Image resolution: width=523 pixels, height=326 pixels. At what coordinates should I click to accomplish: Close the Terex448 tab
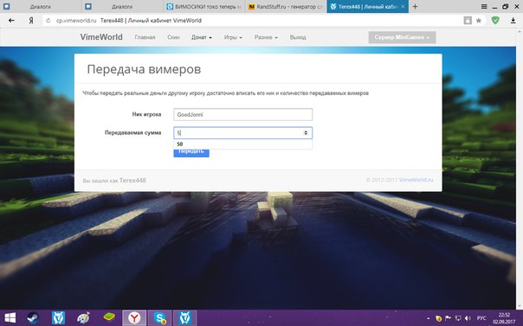pyautogui.click(x=403, y=6)
